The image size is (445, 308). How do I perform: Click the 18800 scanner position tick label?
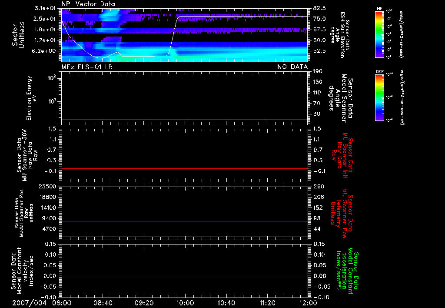coord(48,197)
